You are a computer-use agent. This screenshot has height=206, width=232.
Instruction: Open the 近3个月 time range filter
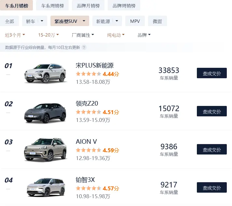[x=15, y=35]
